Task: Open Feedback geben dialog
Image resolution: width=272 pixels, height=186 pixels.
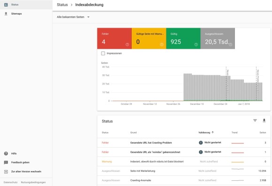Action: 20,163
